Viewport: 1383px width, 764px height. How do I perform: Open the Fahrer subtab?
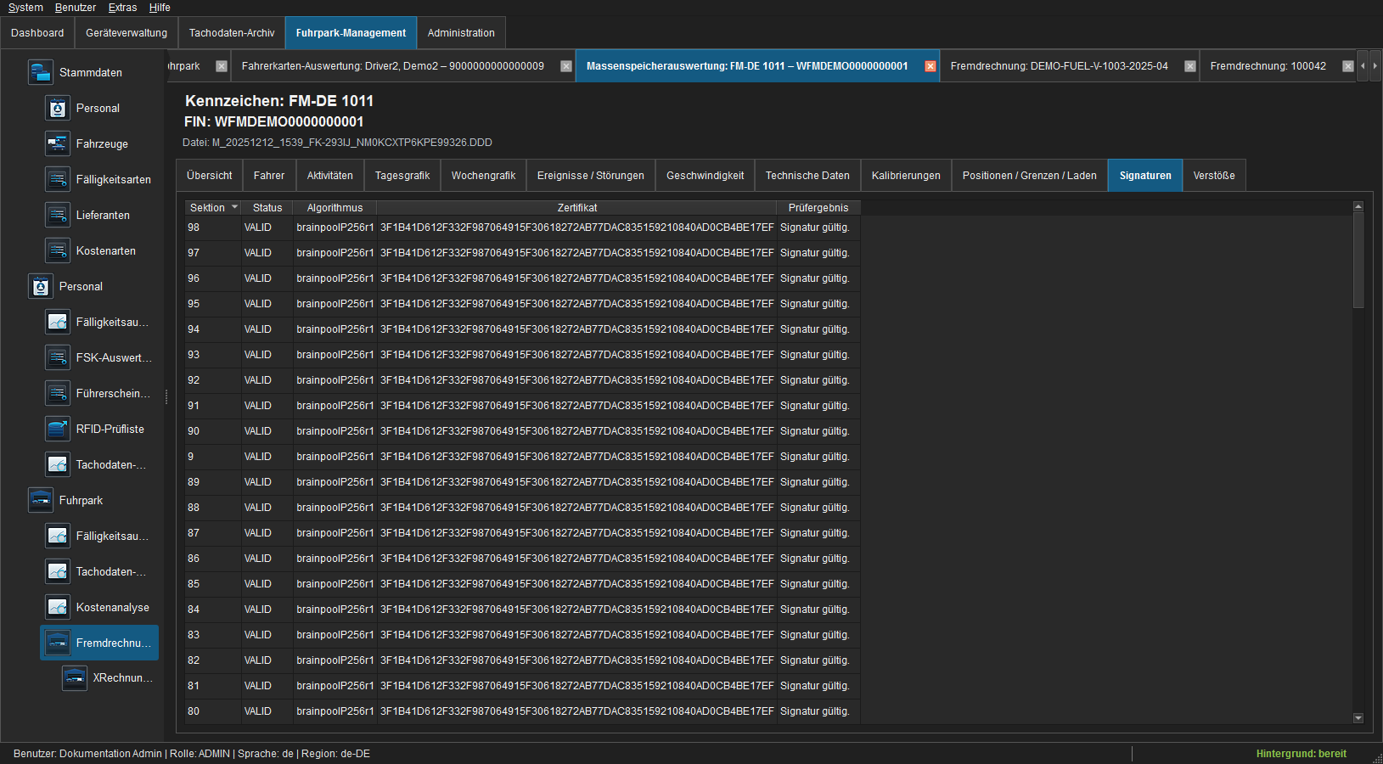point(269,176)
